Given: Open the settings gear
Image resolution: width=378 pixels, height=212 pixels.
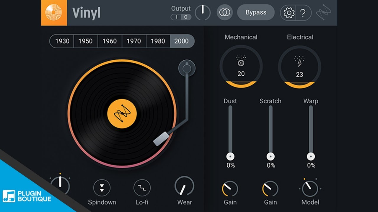Looking at the screenshot, I should coord(289,13).
